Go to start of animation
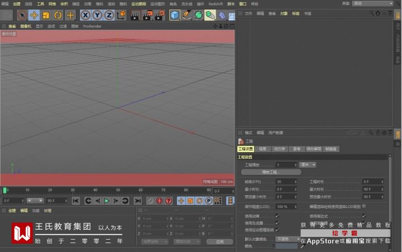402x252 pixels. pos(76,201)
